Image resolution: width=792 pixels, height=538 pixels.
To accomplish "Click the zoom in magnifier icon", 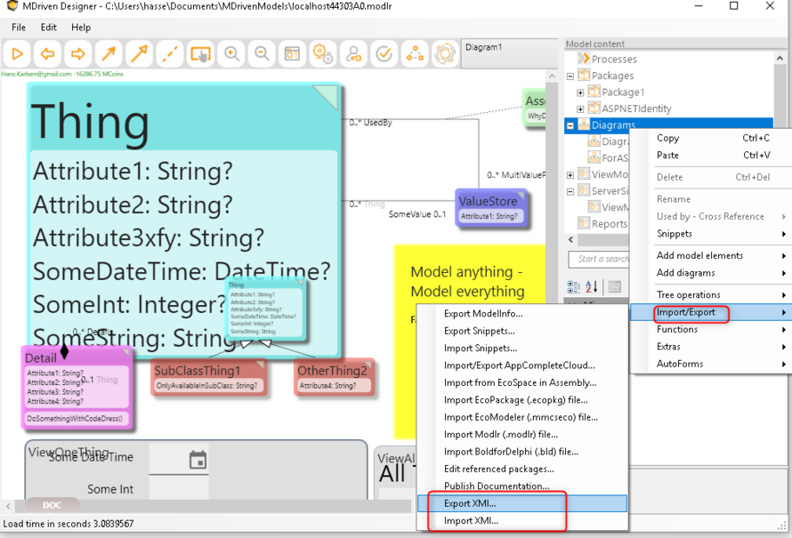I will pyautogui.click(x=231, y=54).
